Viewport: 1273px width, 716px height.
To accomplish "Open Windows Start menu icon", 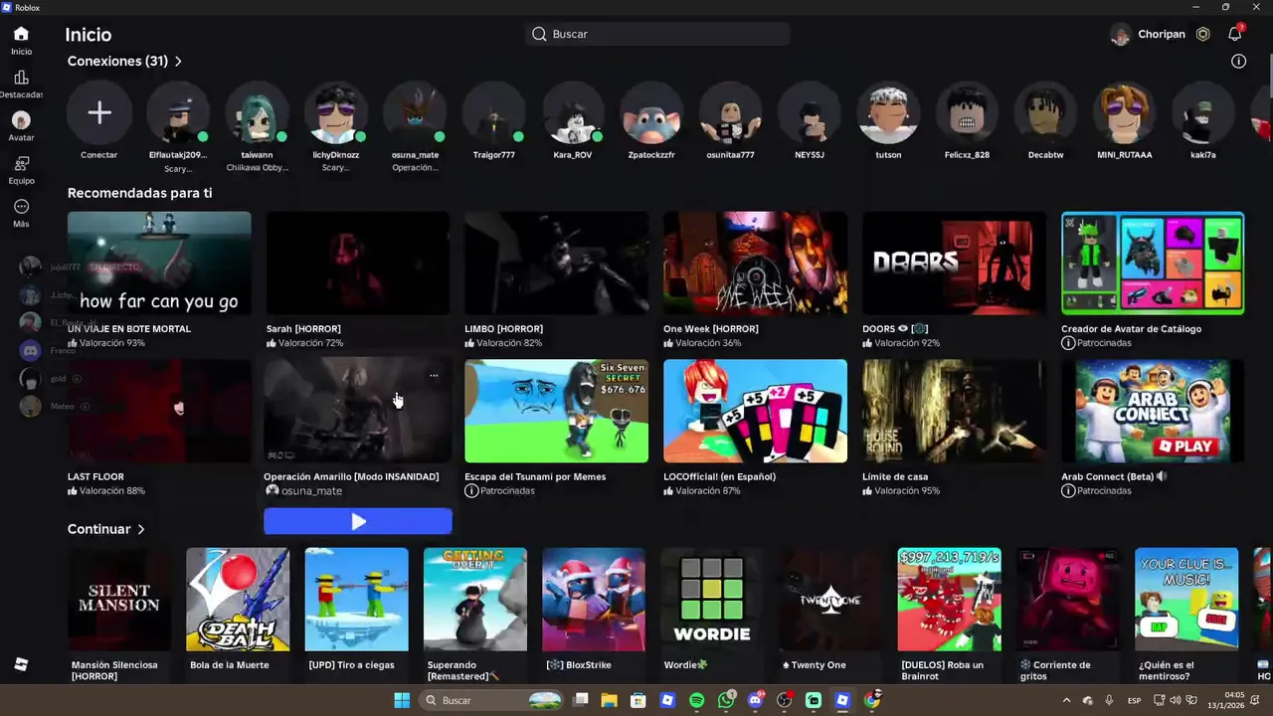I will (x=402, y=700).
